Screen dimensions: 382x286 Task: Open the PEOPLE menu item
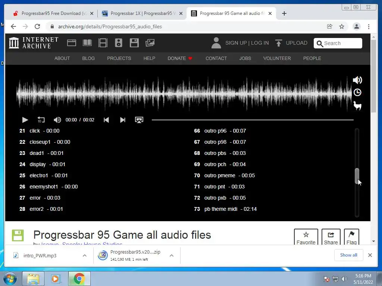312,58
